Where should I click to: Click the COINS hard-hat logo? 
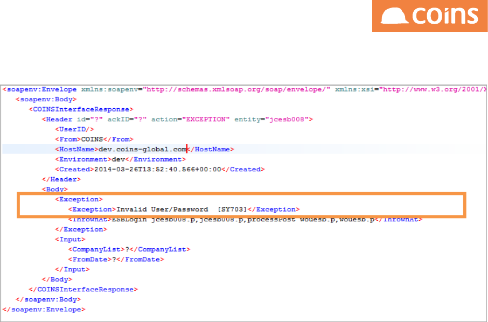[430, 16]
